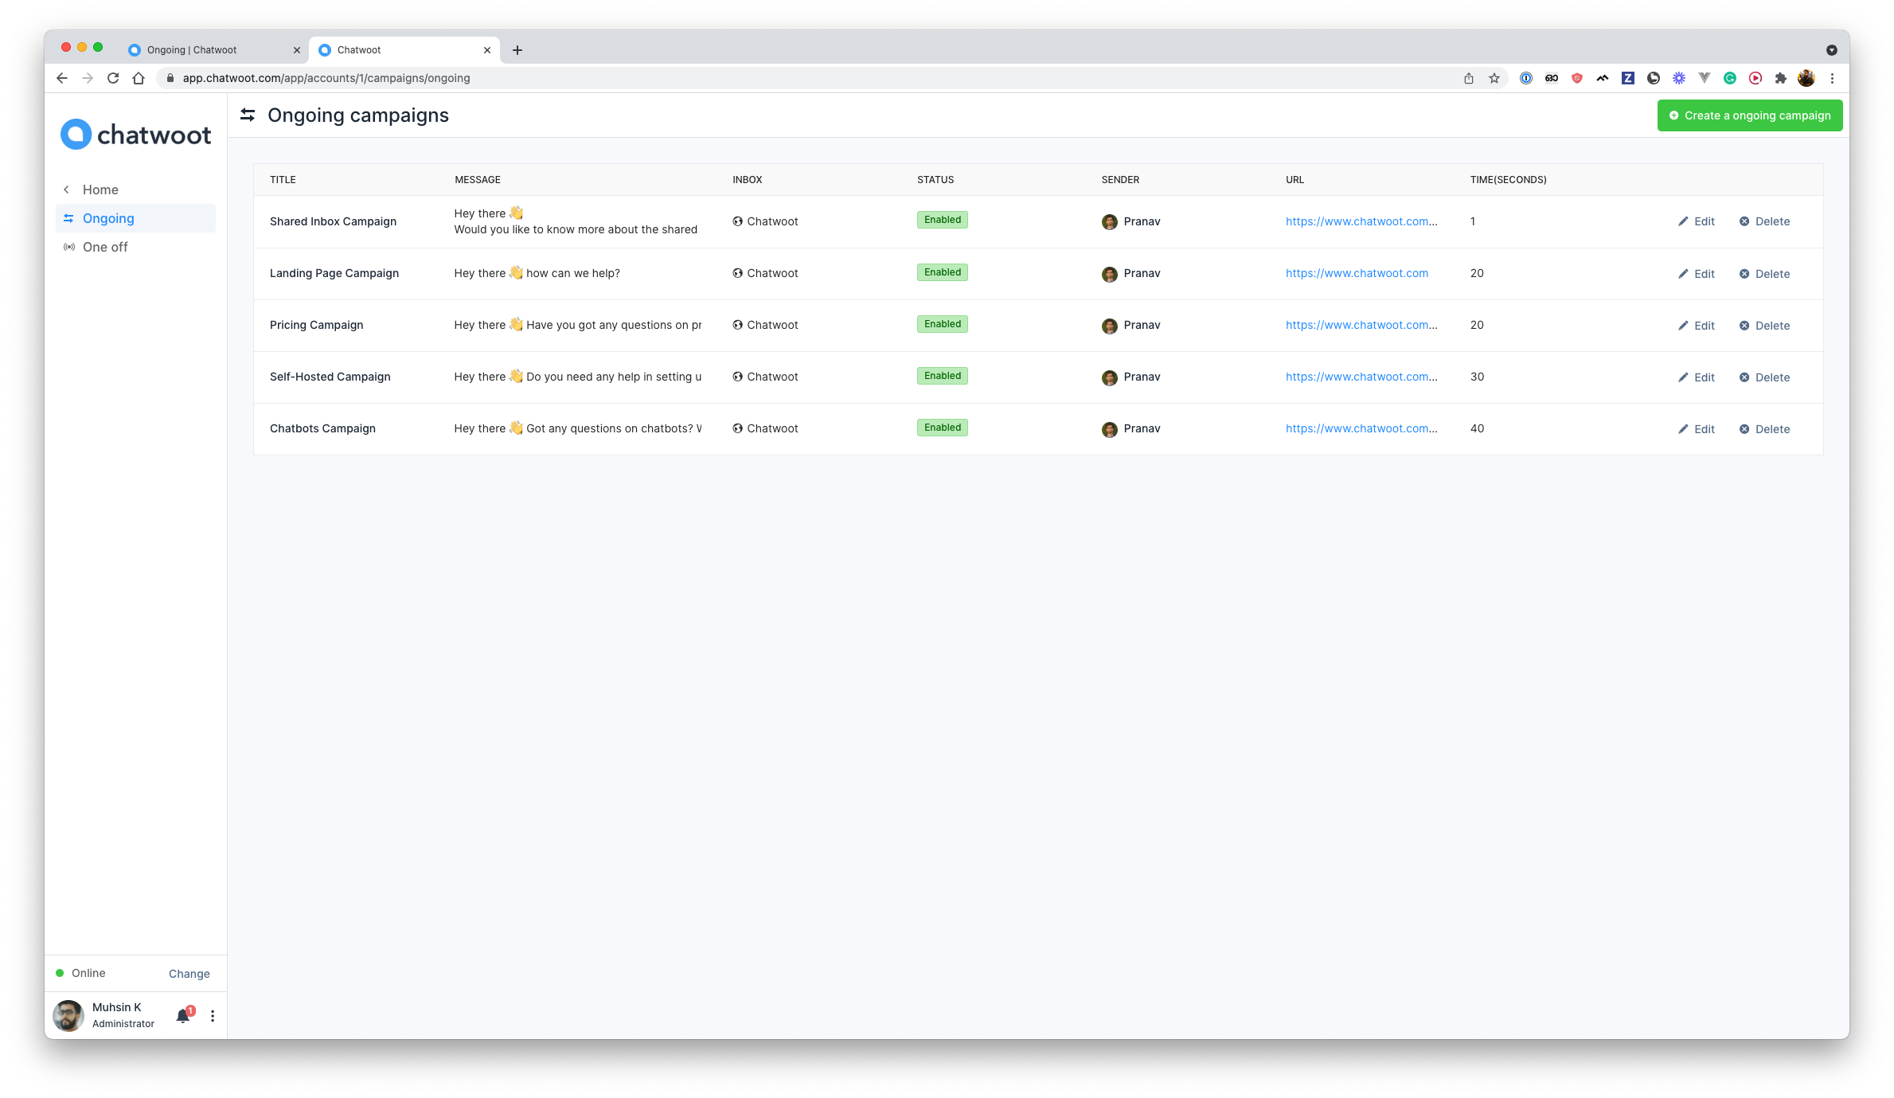Open the notification bell
Screen dimensions: 1894x1098
pos(184,1016)
